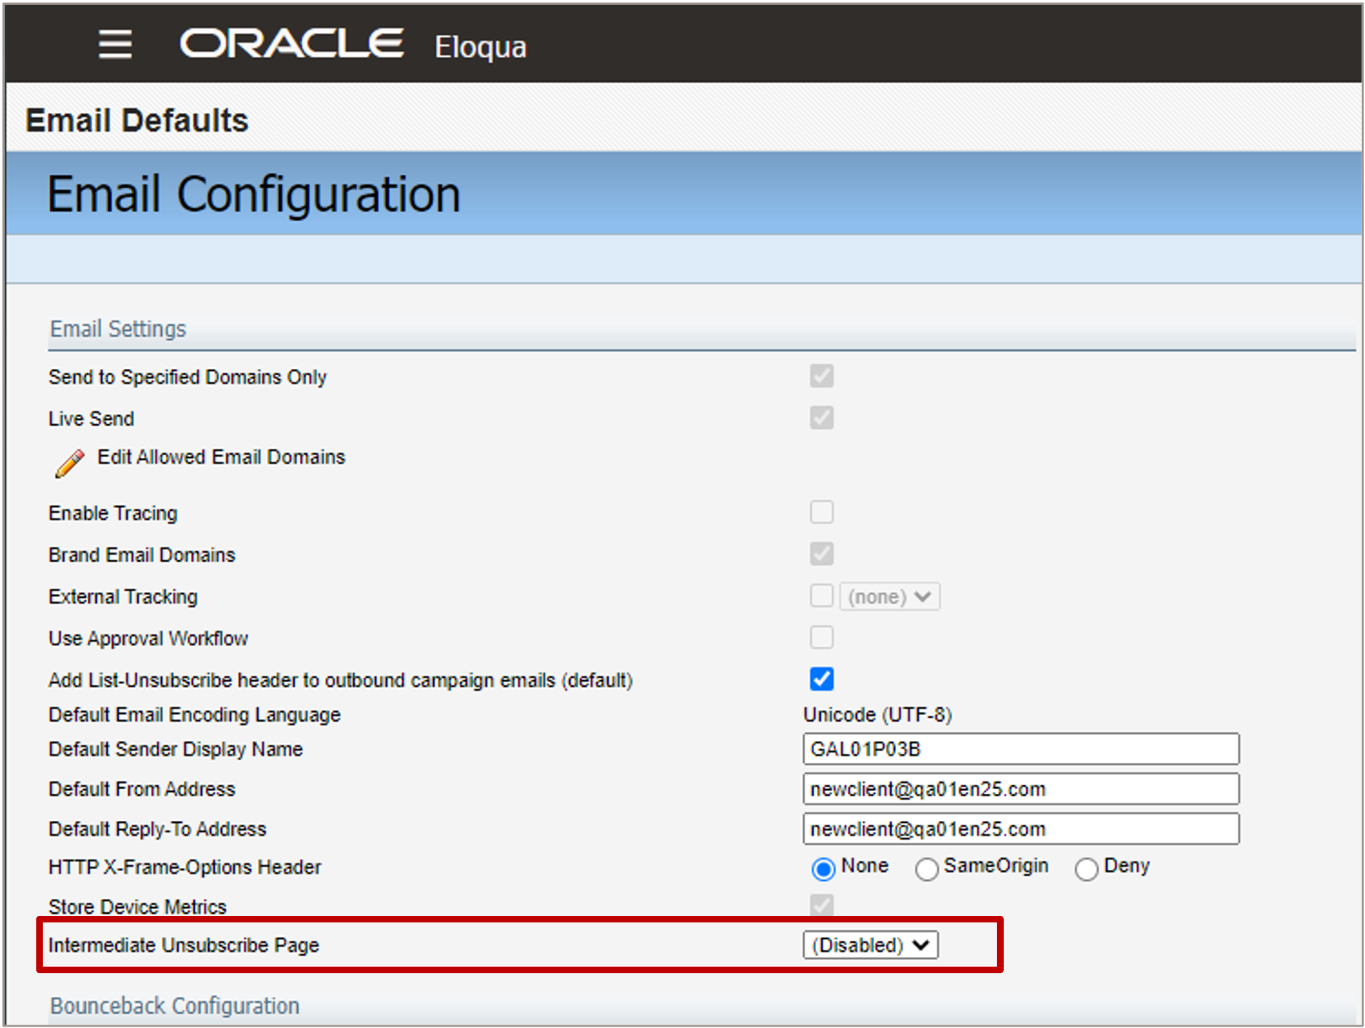Click the Default Sender Display Name field

1020,750
